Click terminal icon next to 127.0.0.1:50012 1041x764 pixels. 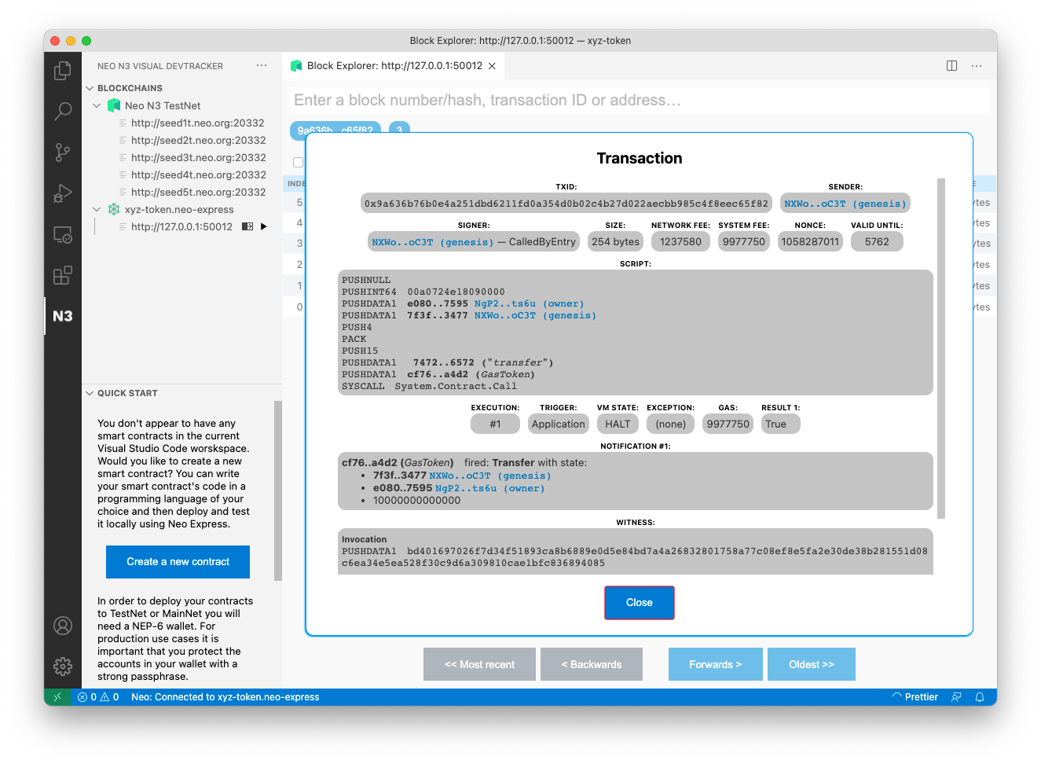(247, 226)
